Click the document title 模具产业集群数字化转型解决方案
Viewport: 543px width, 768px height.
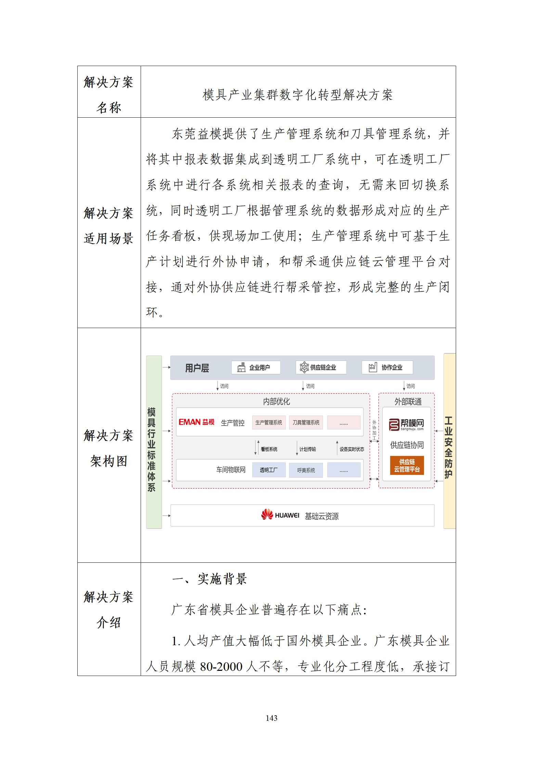(x=298, y=95)
